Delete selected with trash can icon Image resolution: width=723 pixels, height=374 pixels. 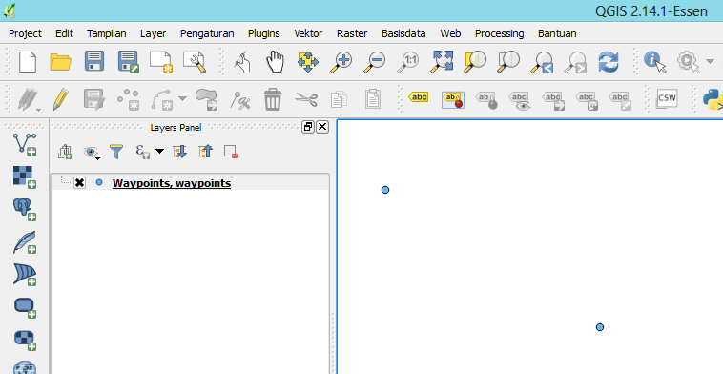tap(273, 98)
